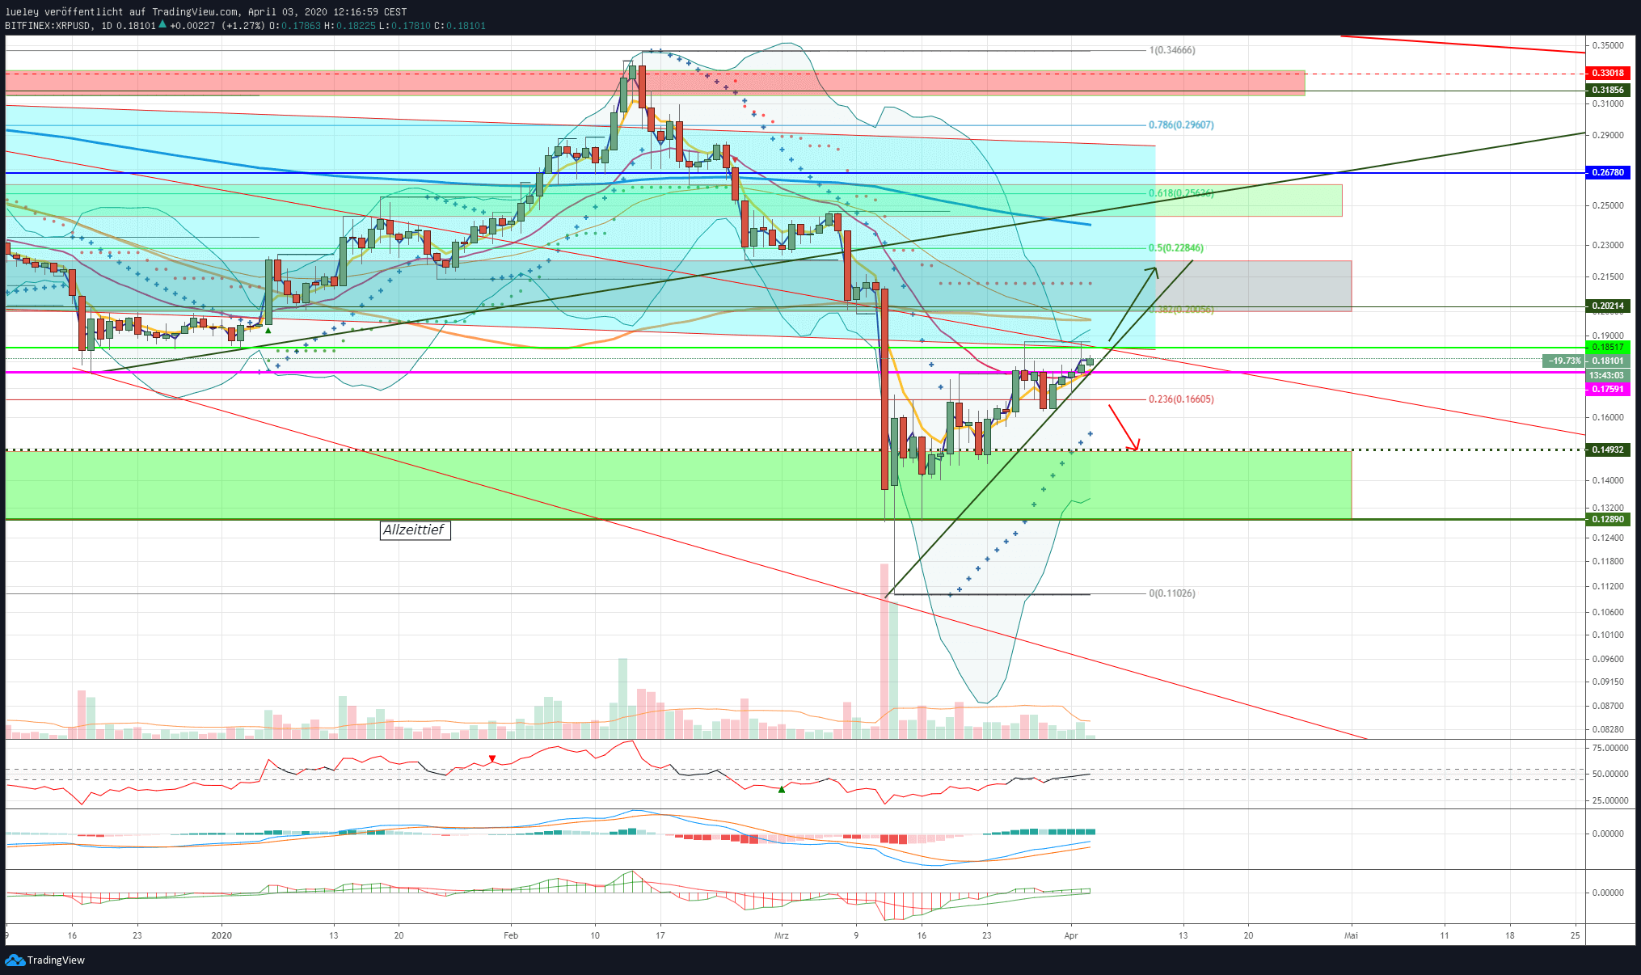Click the H:0.18225 high value in header
Viewport: 1641px width, 975px height.
pos(349,26)
